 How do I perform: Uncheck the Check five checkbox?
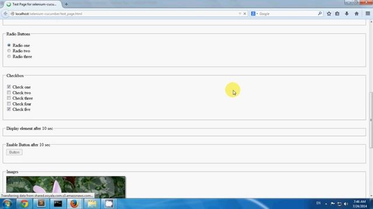9,109
